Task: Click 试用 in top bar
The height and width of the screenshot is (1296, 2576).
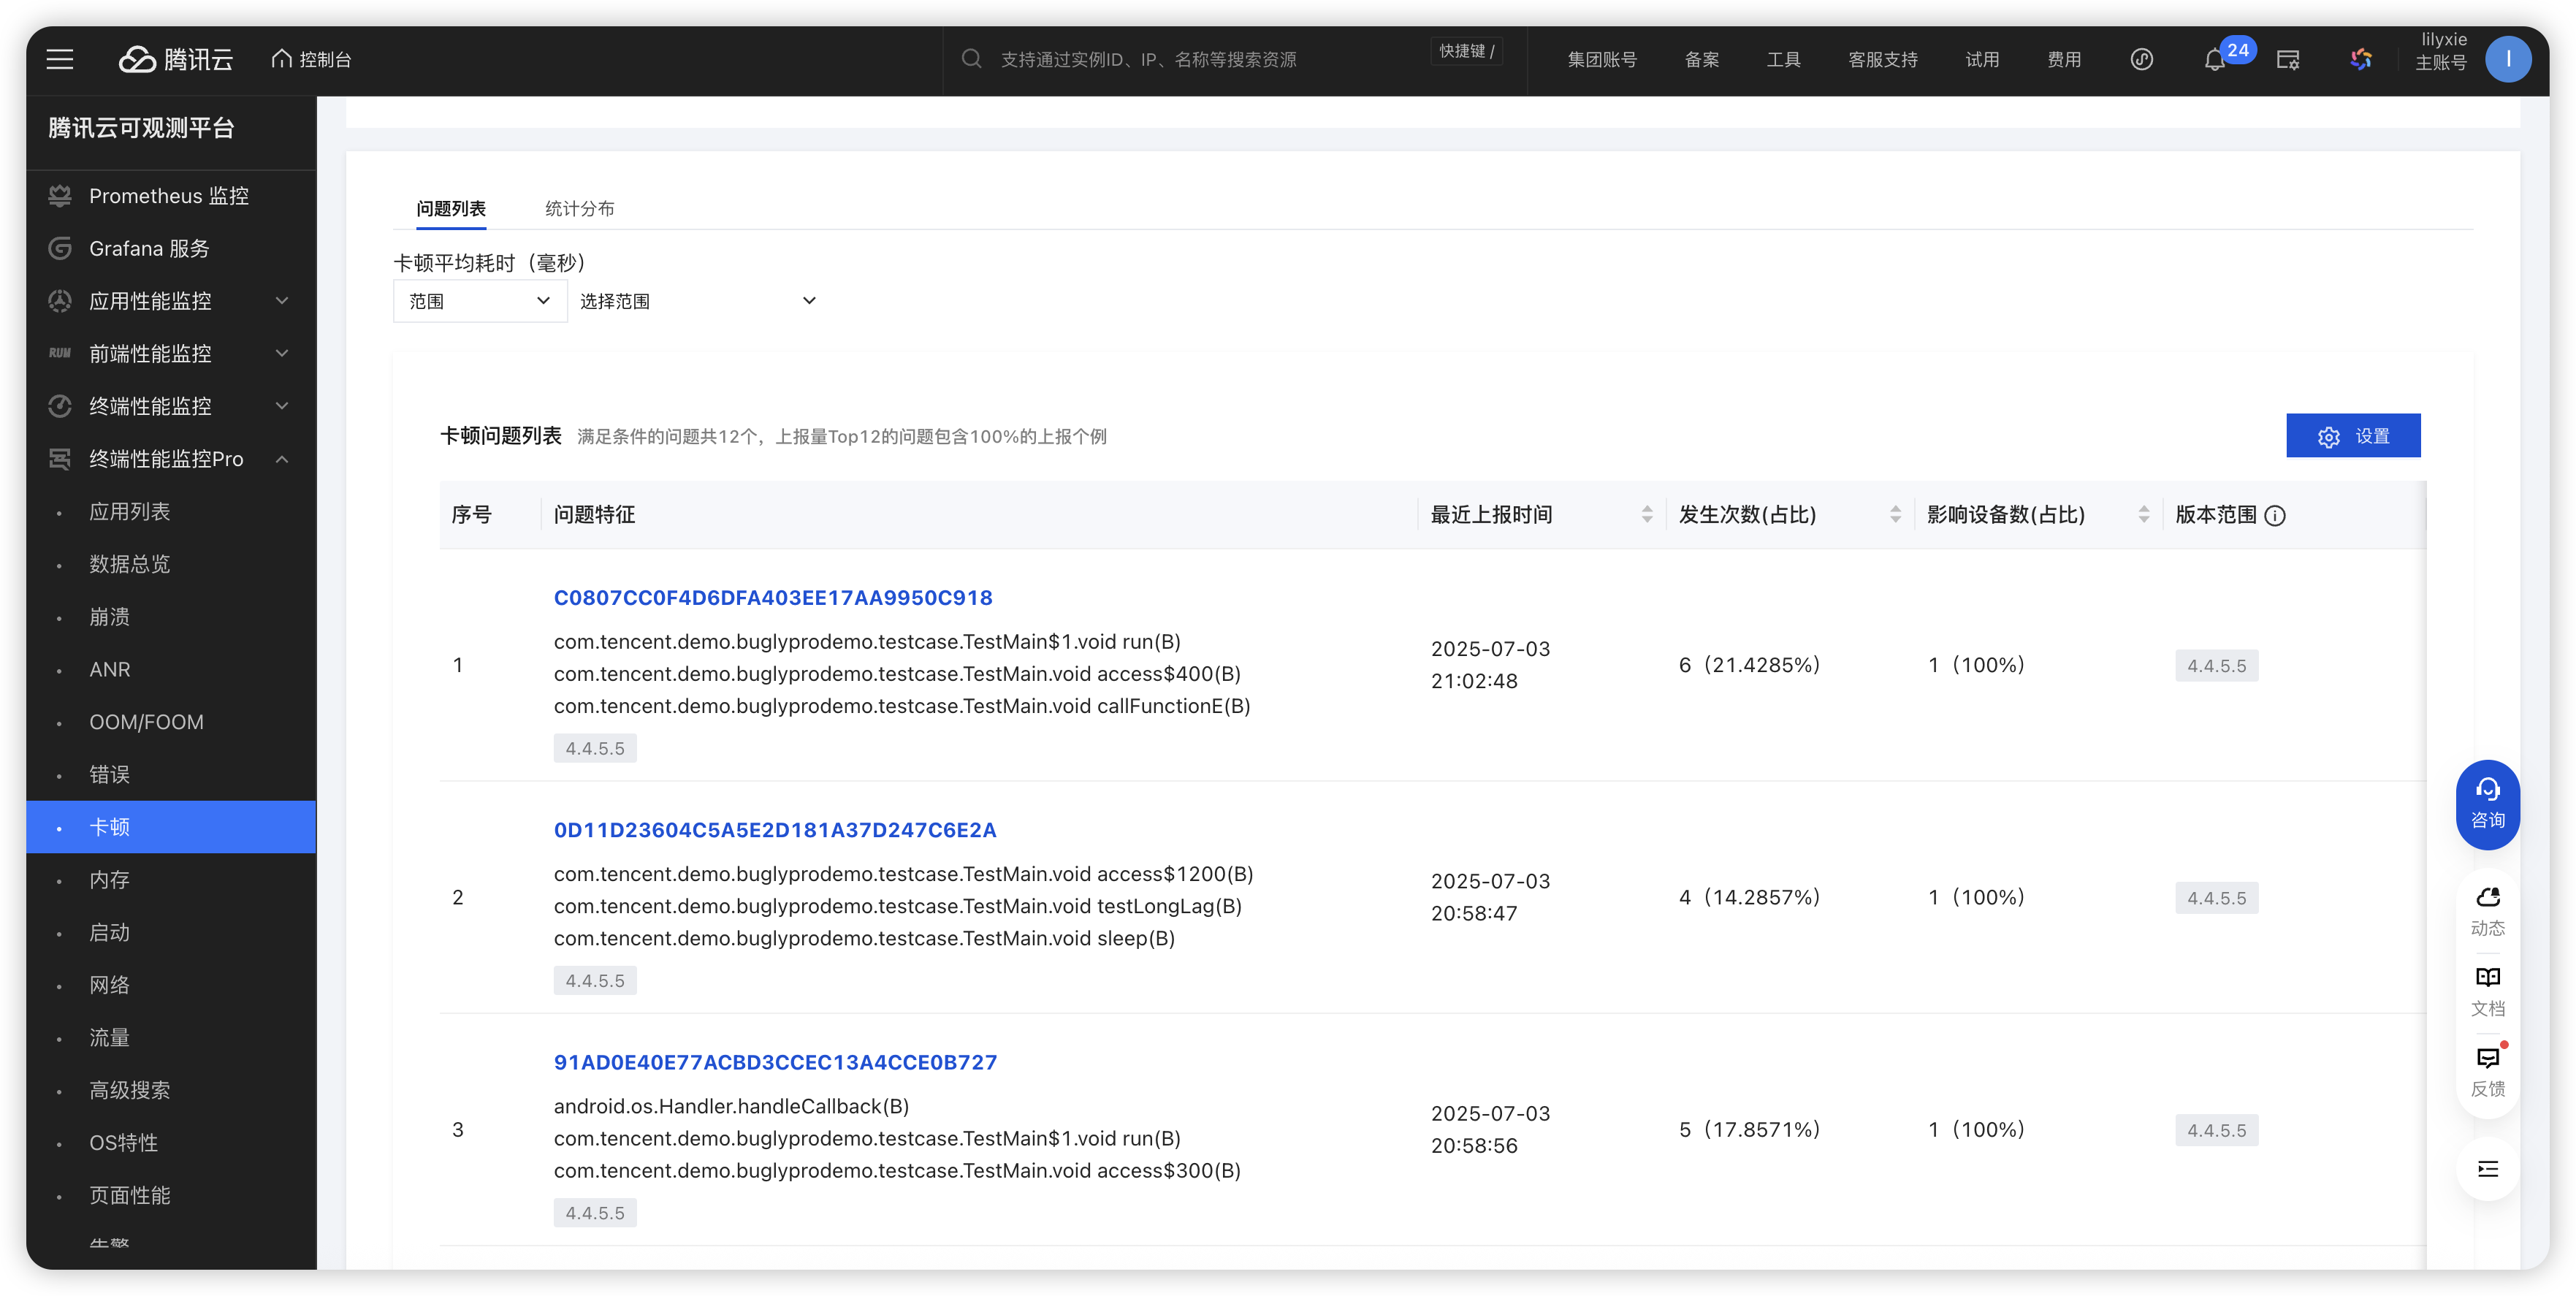Action: (x=1982, y=60)
